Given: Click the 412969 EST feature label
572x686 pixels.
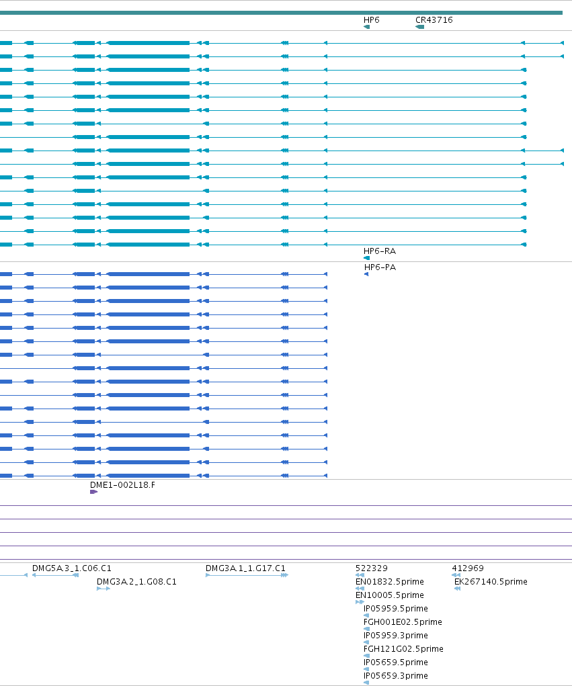Looking at the screenshot, I should pyautogui.click(x=468, y=568).
